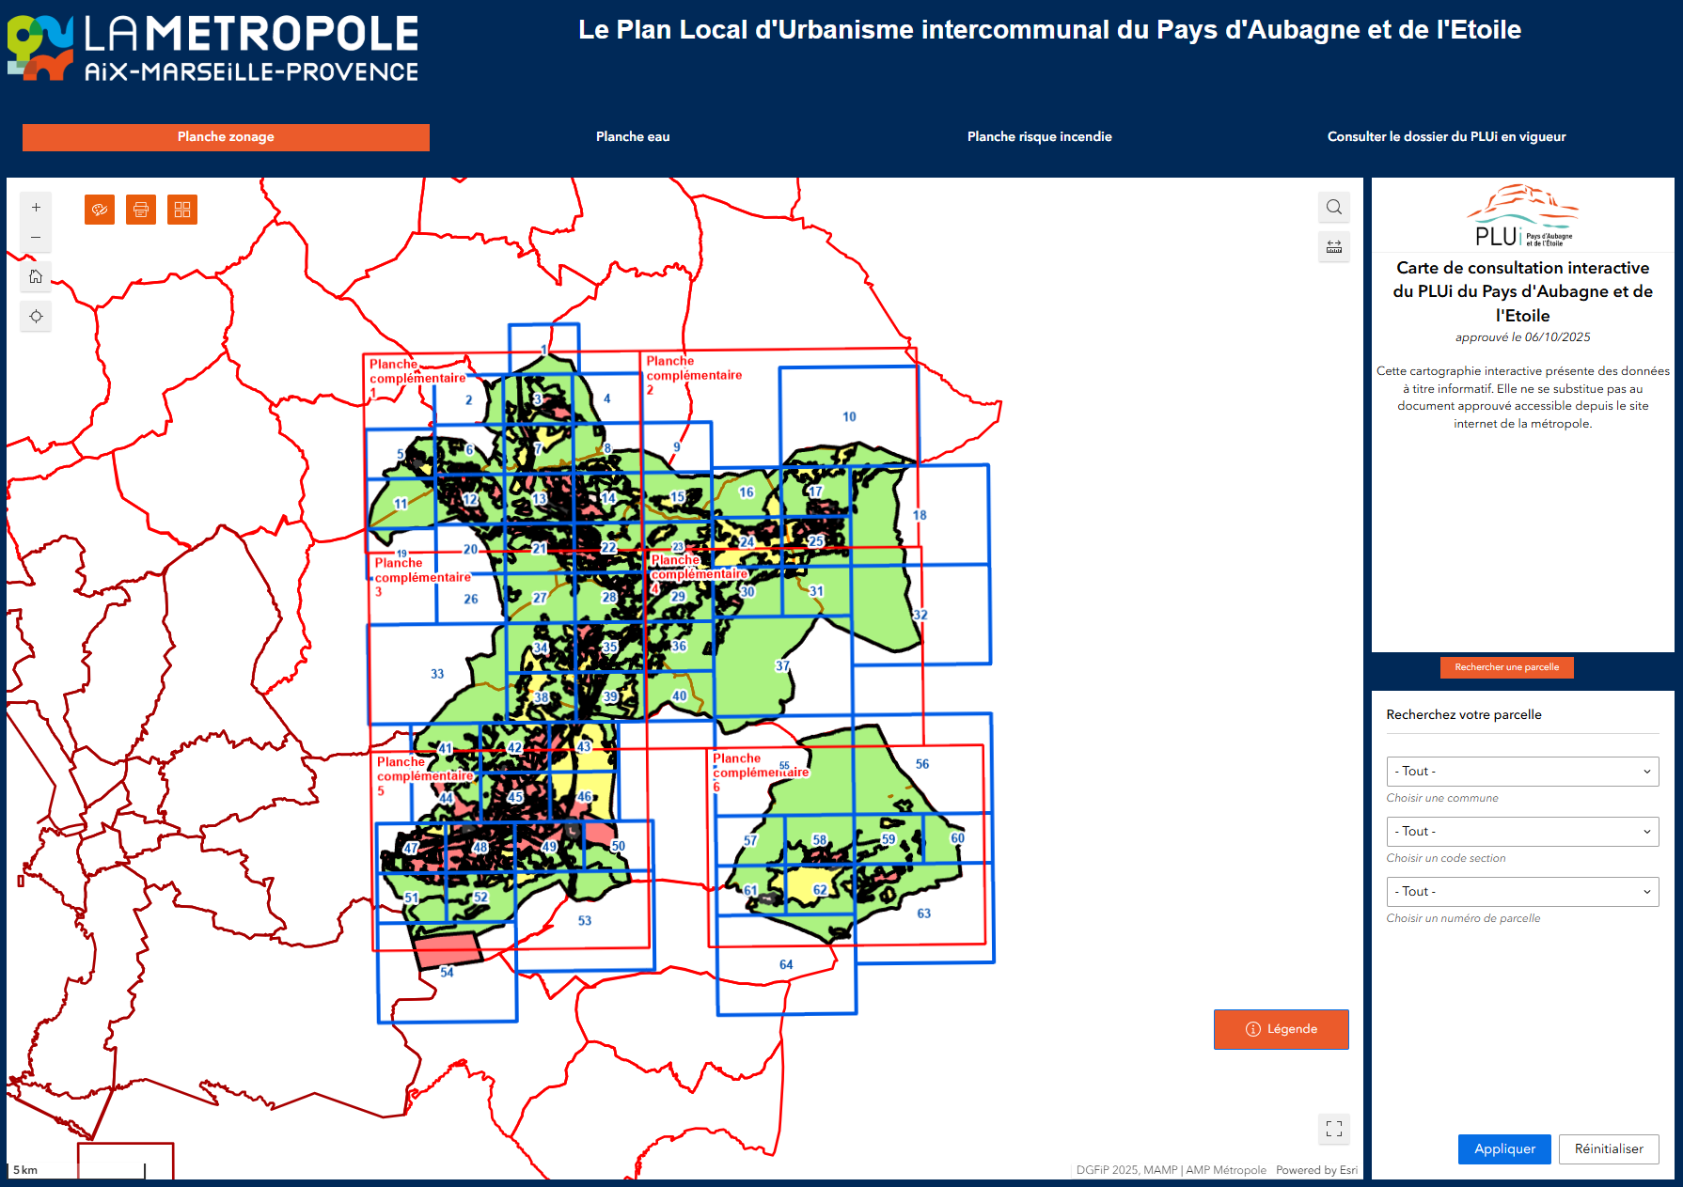Expand the commune dropdown
The height and width of the screenshot is (1187, 1683).
[1521, 772]
